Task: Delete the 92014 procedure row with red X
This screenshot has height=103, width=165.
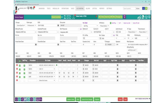Action: 17,65
